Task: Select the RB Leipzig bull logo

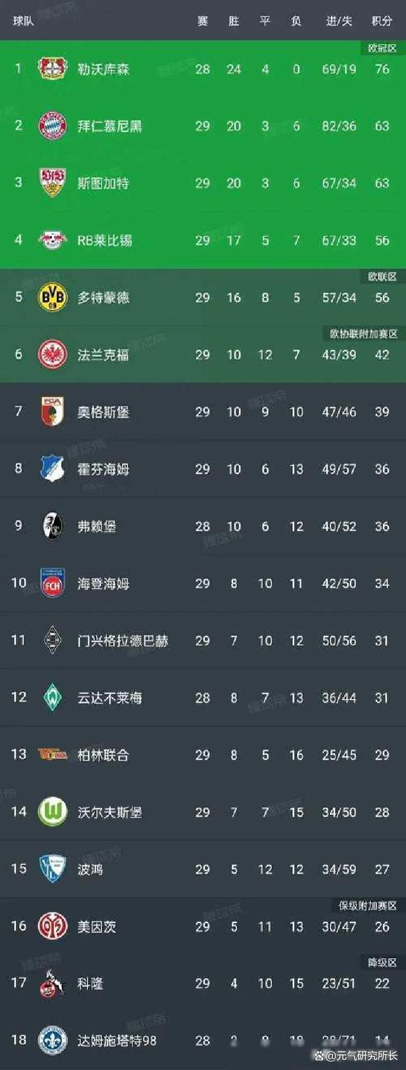Action: (53, 240)
